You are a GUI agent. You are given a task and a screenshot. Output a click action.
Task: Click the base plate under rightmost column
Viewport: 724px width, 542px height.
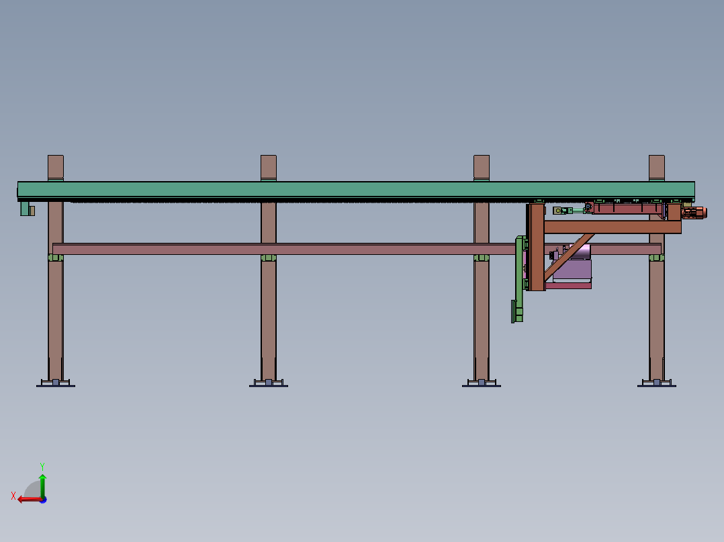click(657, 383)
